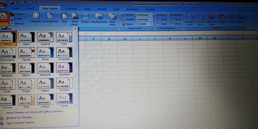Expand the theme Fonts dropdown

[18, 19]
